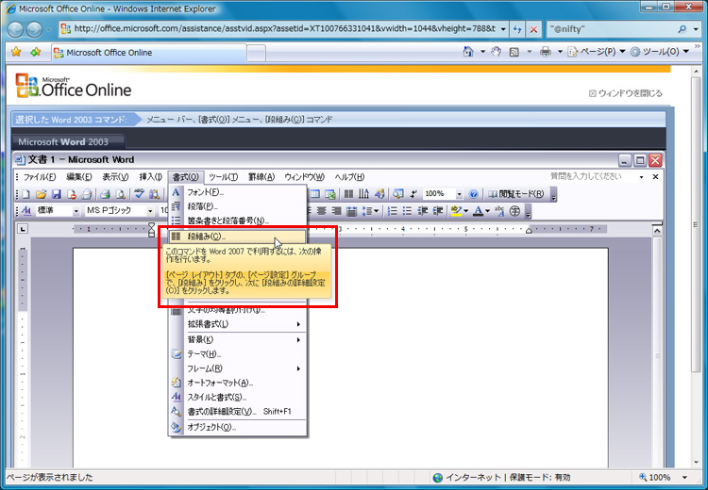Click the Styles and Formatting AA icon
Viewport: 708px width, 490px height.
pyautogui.click(x=26, y=210)
